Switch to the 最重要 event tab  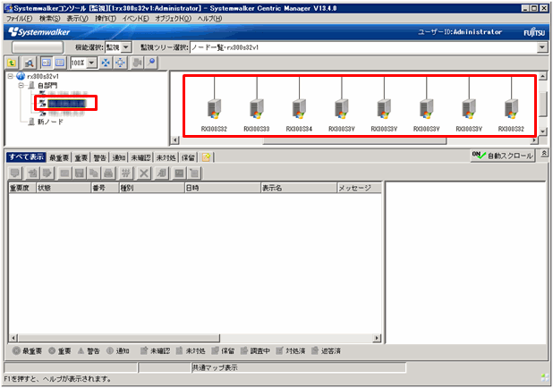(59, 157)
